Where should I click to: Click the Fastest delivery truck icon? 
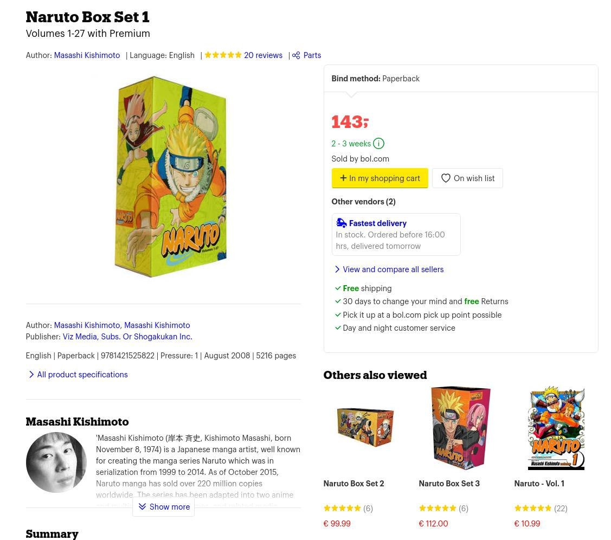[342, 223]
